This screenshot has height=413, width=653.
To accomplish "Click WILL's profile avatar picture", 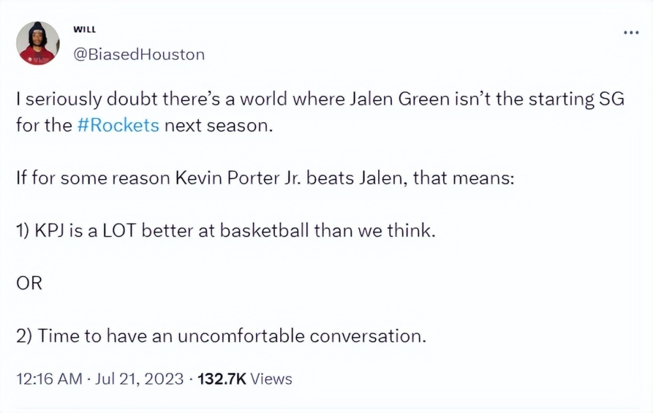I will pos(38,43).
